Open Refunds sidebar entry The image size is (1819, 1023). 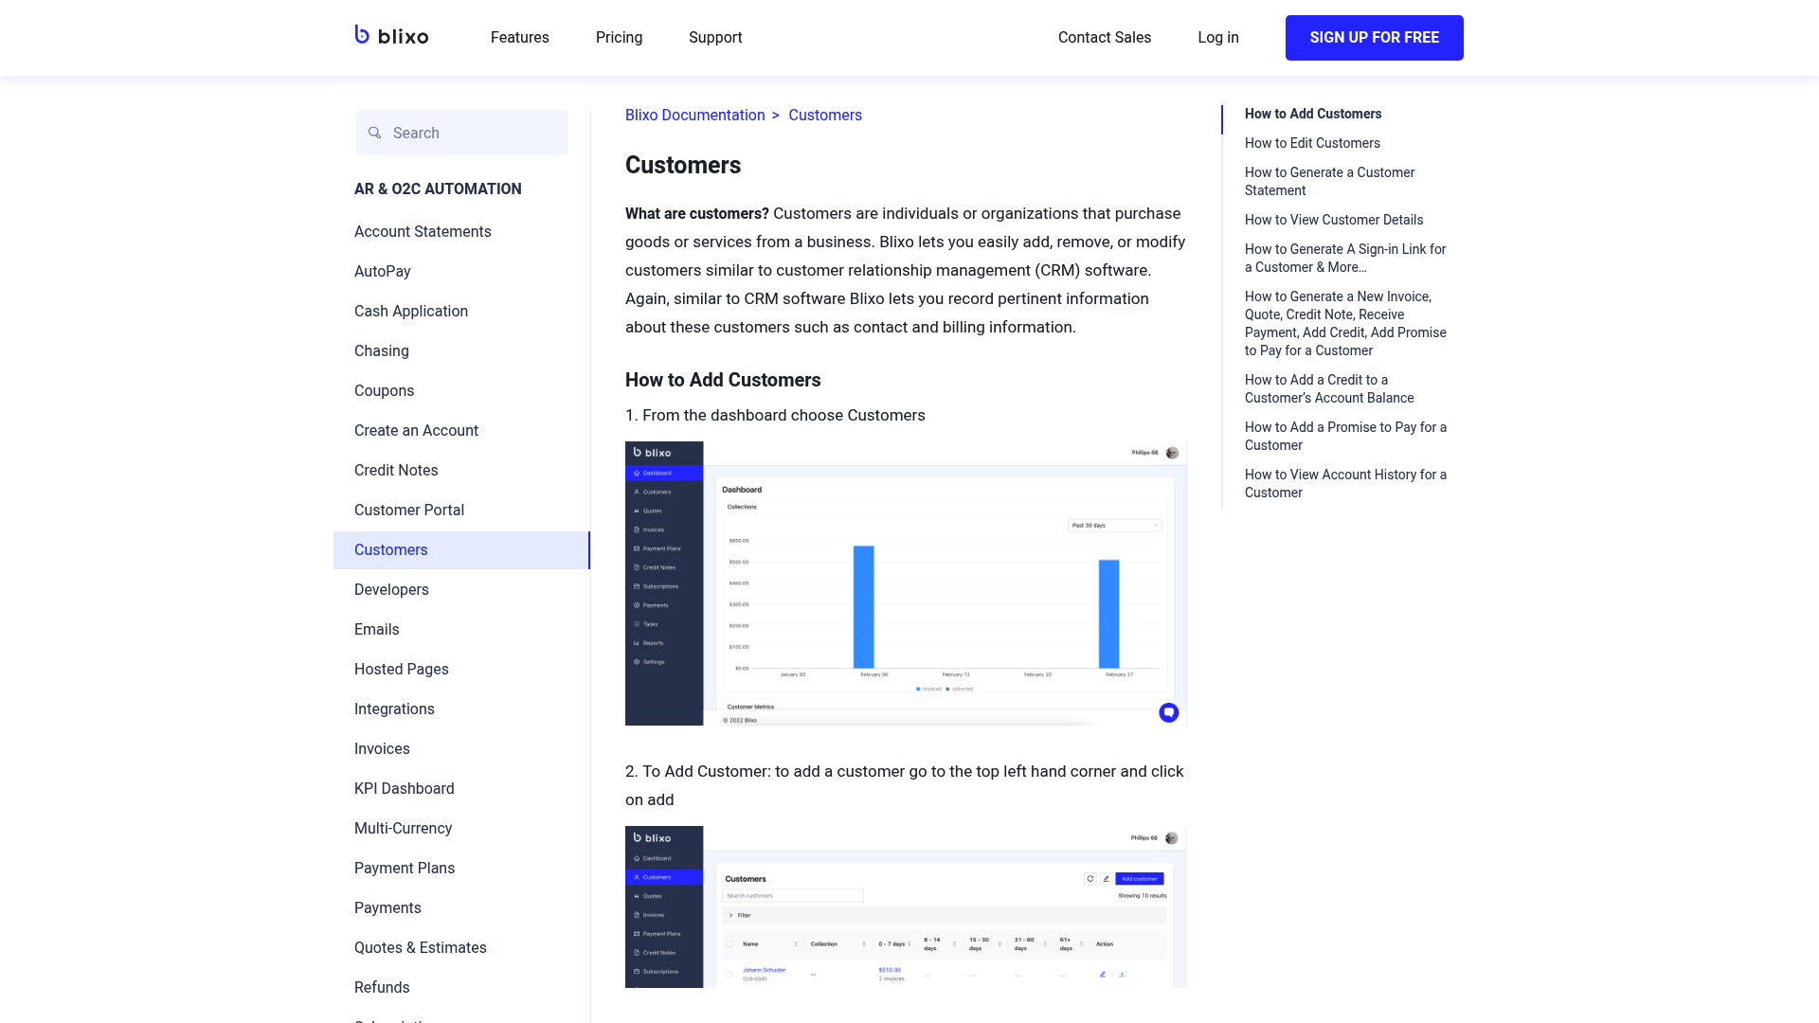pyautogui.click(x=382, y=988)
